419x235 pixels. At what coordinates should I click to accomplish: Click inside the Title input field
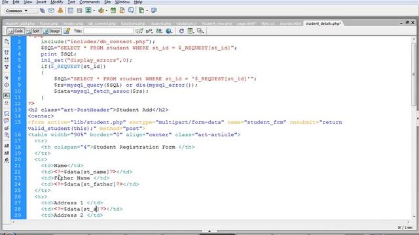(108, 31)
